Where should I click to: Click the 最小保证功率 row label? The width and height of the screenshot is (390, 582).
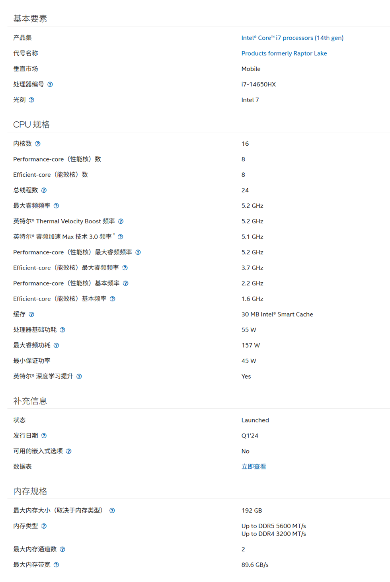pos(32,361)
